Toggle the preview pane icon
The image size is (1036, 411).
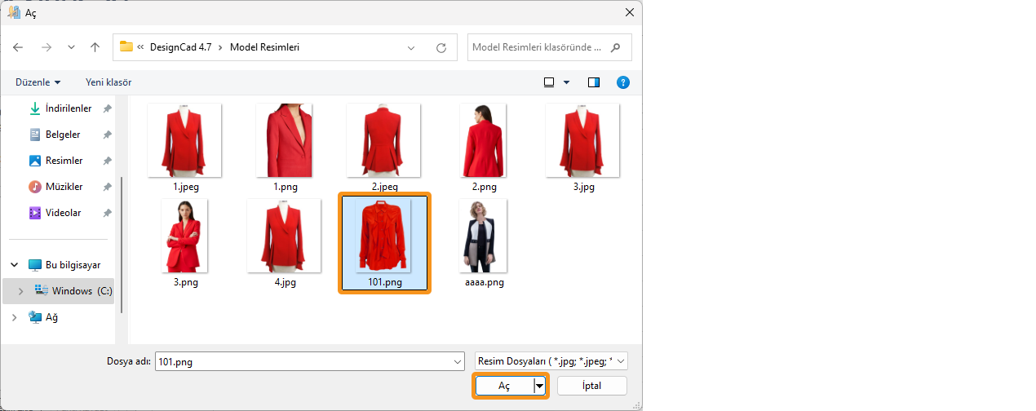tap(593, 82)
